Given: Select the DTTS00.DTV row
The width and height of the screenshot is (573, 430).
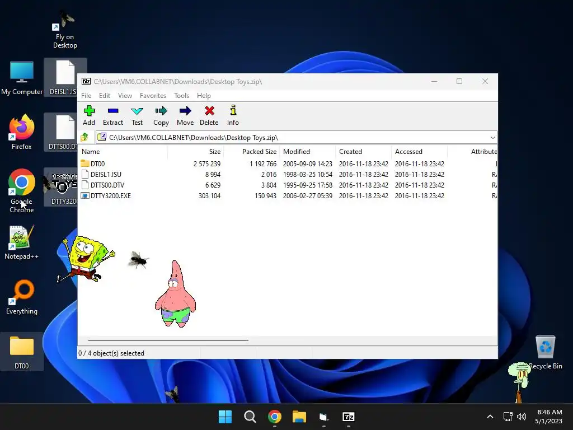Looking at the screenshot, I should (288, 185).
